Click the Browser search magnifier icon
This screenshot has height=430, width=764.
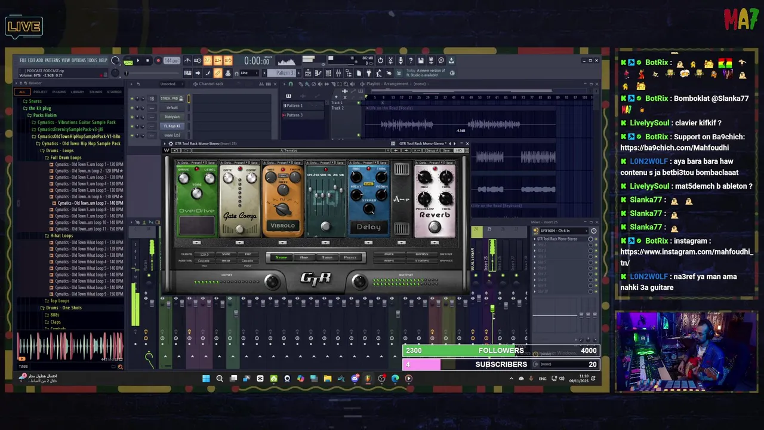click(120, 367)
